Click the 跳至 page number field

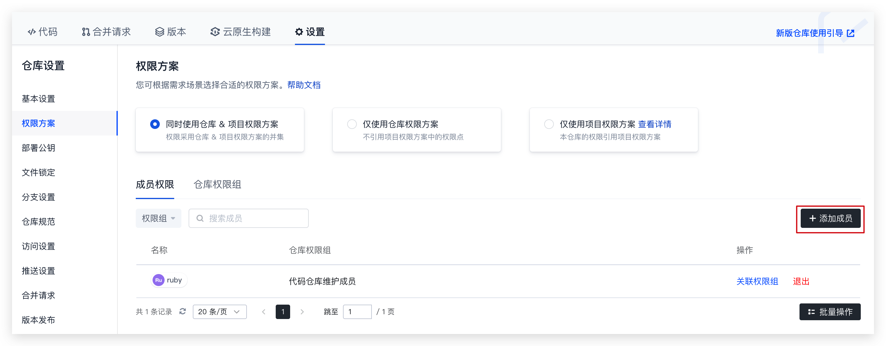coord(357,312)
